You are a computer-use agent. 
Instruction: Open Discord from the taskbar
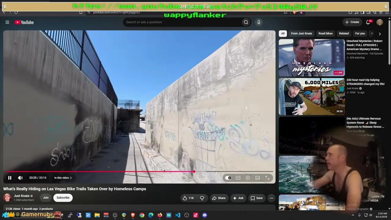point(205,215)
